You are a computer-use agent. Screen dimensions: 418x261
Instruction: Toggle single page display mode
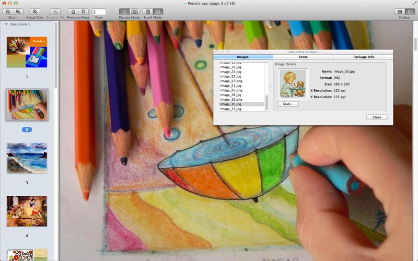(x=124, y=11)
